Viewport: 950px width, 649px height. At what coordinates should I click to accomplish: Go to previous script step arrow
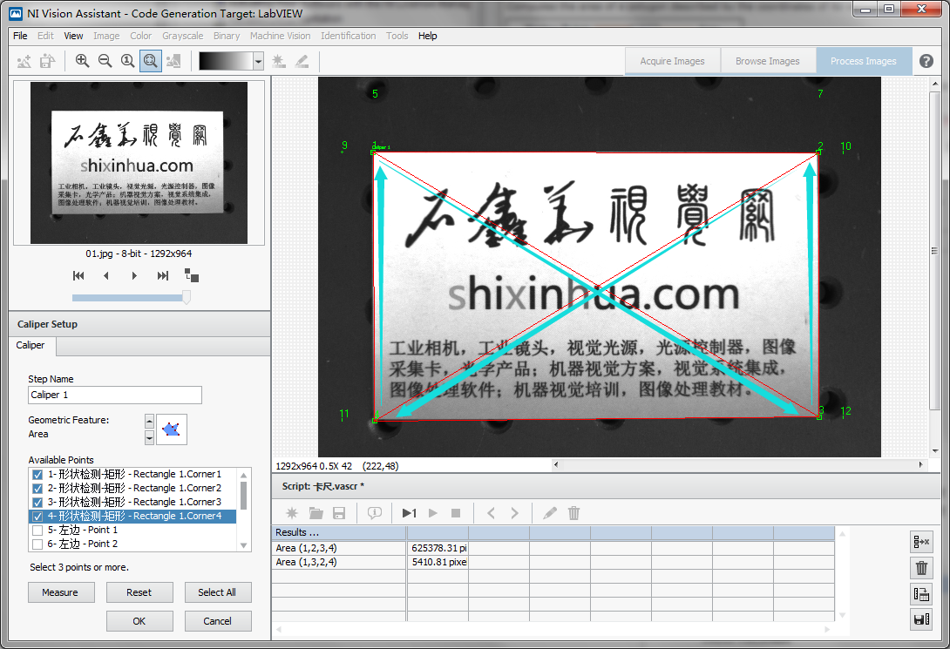click(x=492, y=513)
